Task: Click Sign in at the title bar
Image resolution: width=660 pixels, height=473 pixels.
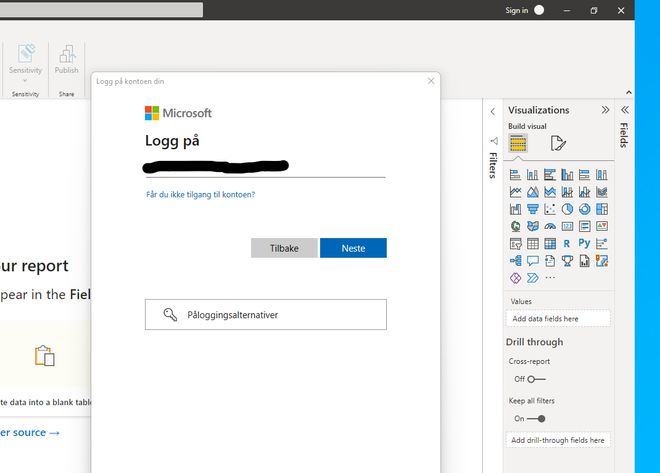Action: pos(524,10)
